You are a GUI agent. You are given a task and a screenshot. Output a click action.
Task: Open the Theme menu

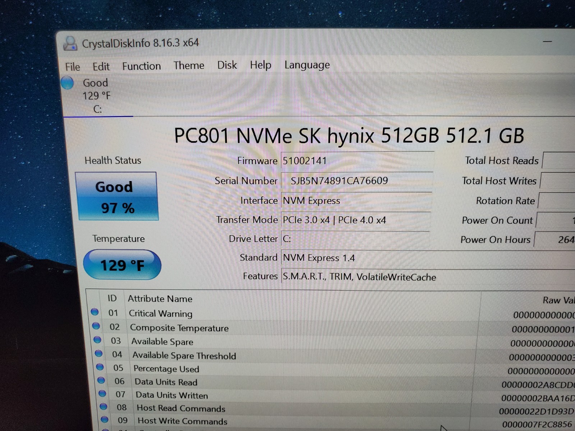click(x=189, y=65)
